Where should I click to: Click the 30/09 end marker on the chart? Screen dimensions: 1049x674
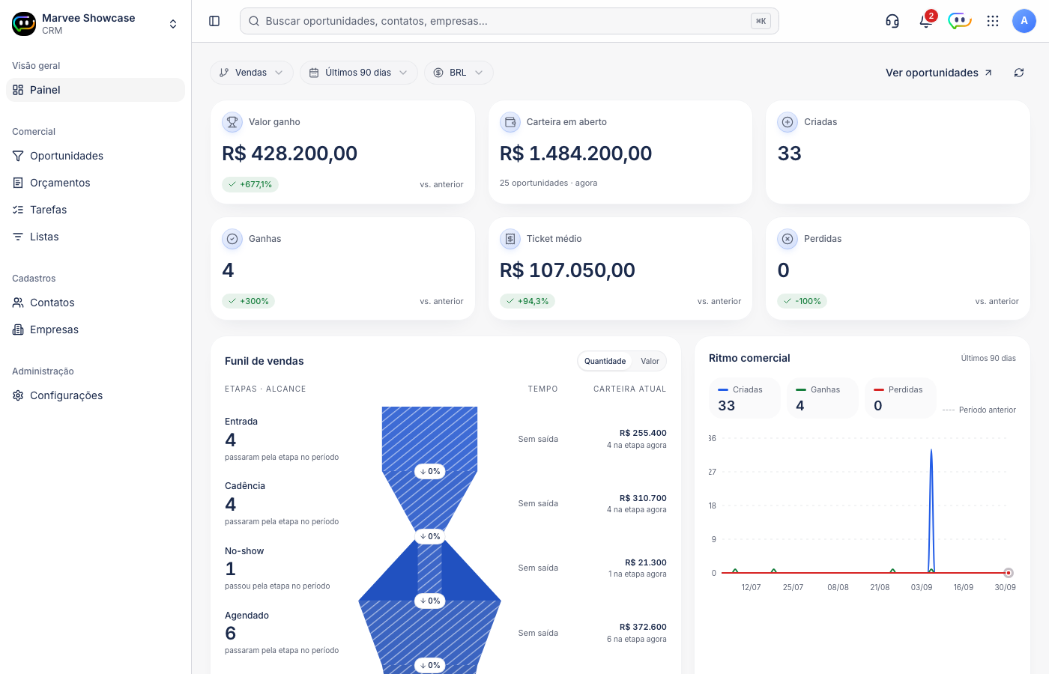[1009, 573]
